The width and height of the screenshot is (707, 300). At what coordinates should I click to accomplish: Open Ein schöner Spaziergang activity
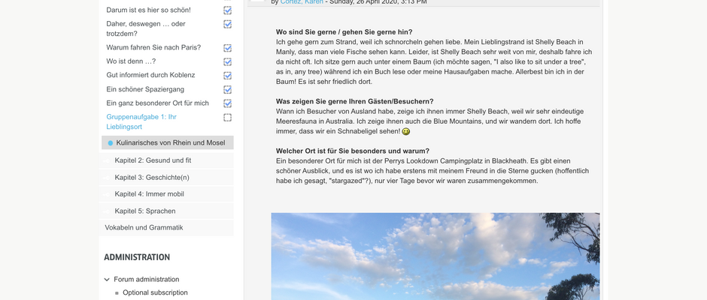(x=145, y=89)
